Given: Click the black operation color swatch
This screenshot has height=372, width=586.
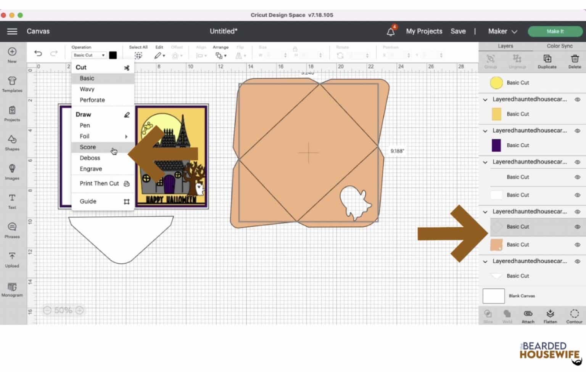Looking at the screenshot, I should click(113, 55).
